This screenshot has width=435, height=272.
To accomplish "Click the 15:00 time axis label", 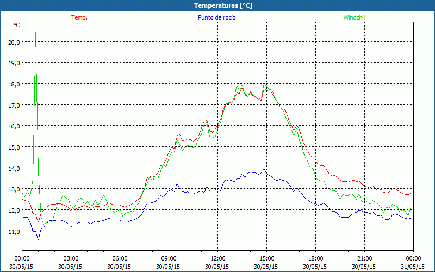I will [x=266, y=259].
